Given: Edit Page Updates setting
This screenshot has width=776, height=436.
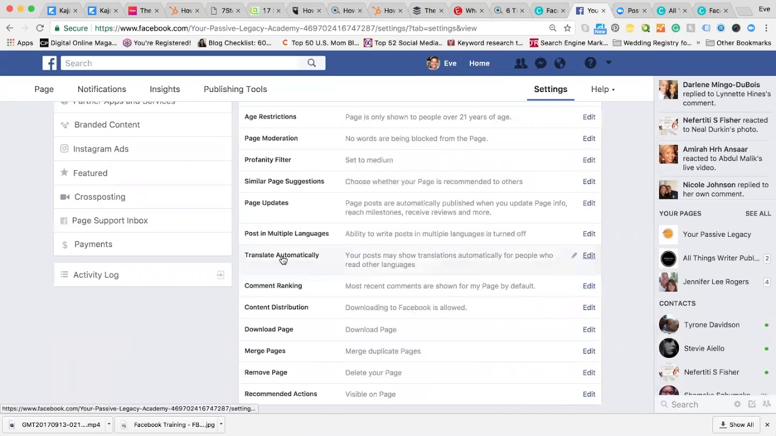Looking at the screenshot, I should pos(589,203).
